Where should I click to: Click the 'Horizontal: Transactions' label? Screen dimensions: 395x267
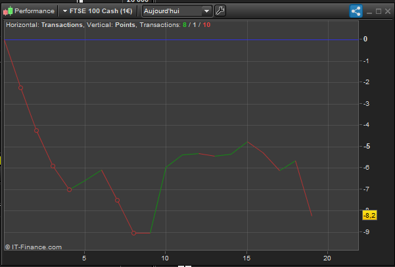tap(44, 25)
